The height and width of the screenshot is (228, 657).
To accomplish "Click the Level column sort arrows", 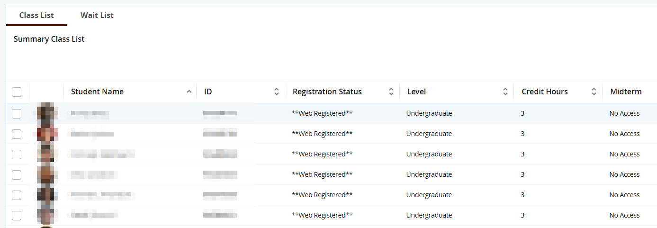I will pos(505,91).
